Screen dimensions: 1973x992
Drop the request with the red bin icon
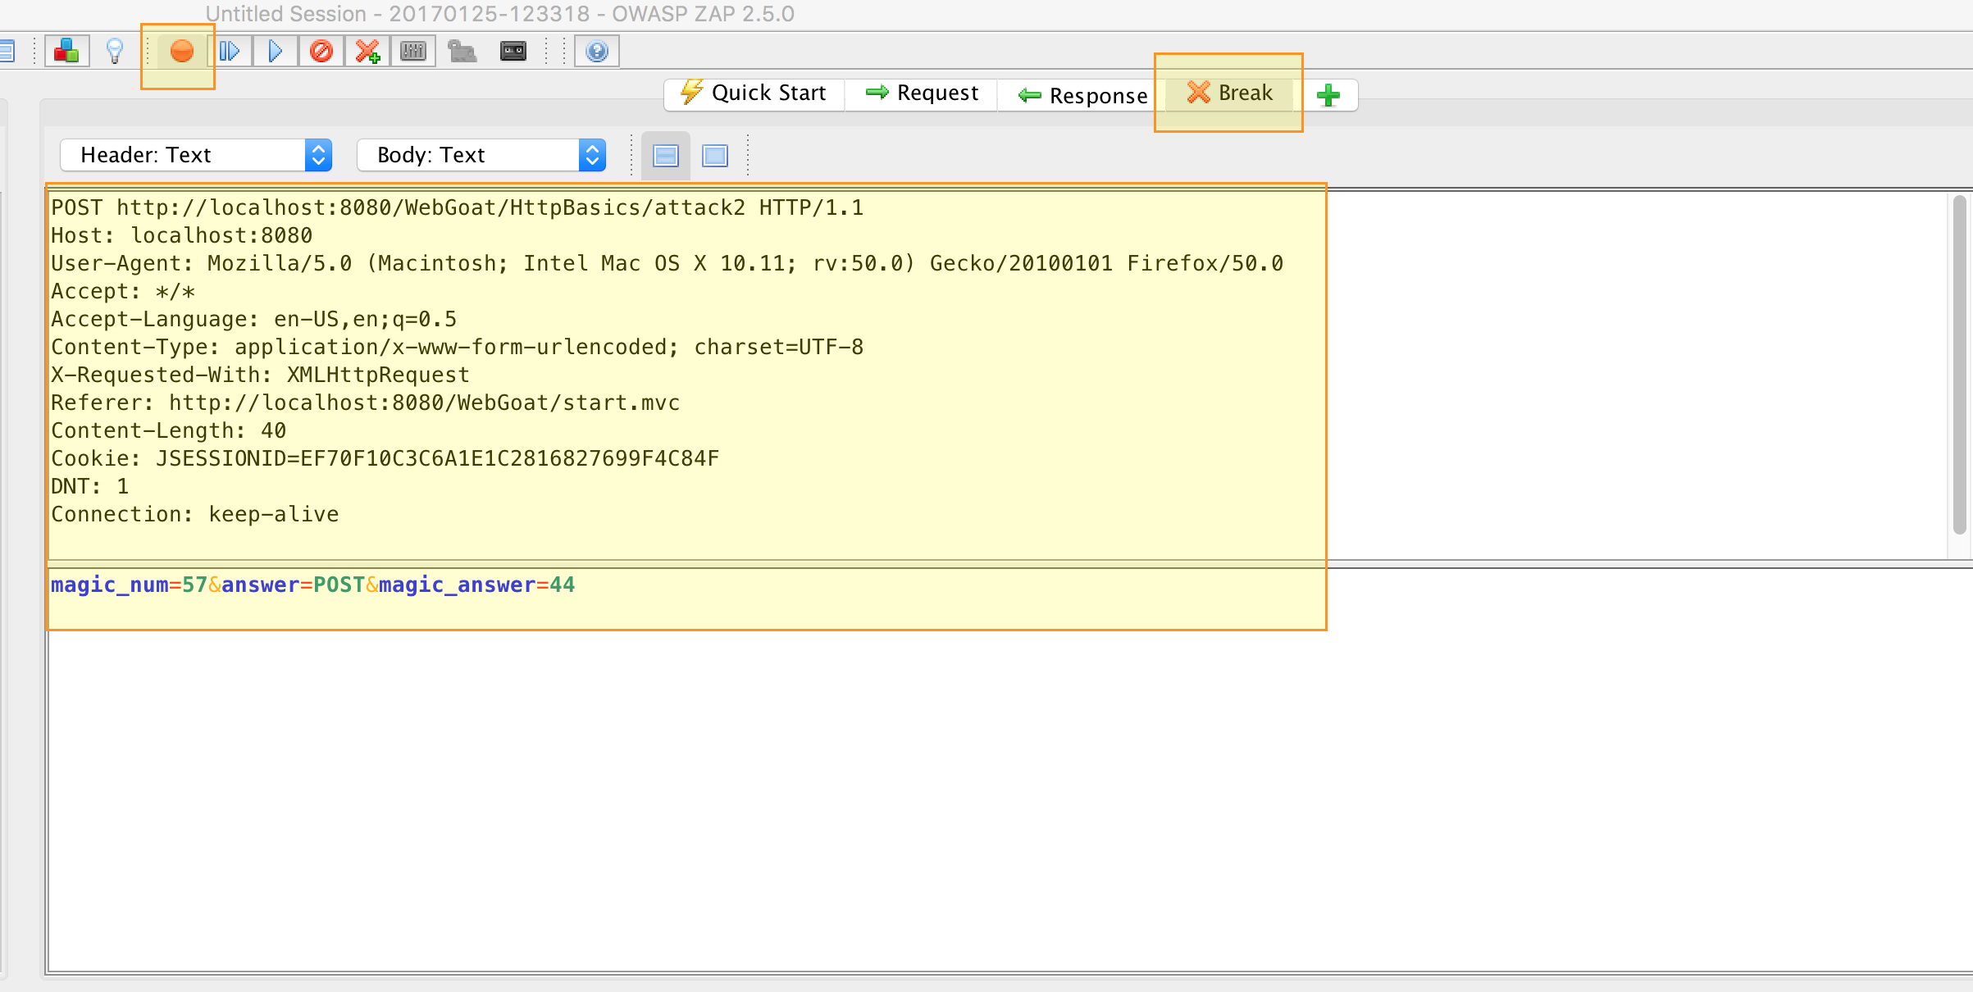point(321,51)
